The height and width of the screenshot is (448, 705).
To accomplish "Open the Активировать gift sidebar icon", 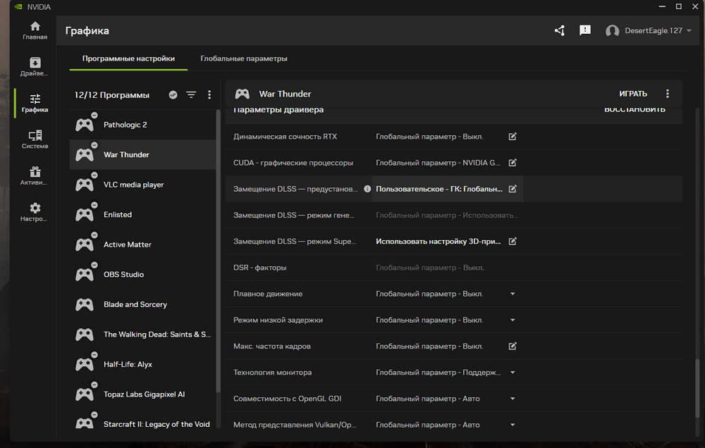I will pos(35,175).
